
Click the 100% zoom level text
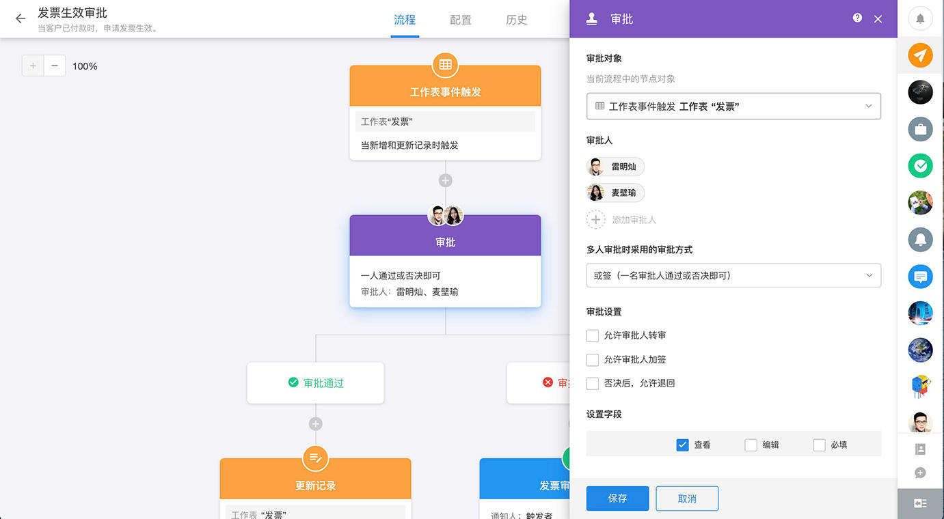click(85, 66)
